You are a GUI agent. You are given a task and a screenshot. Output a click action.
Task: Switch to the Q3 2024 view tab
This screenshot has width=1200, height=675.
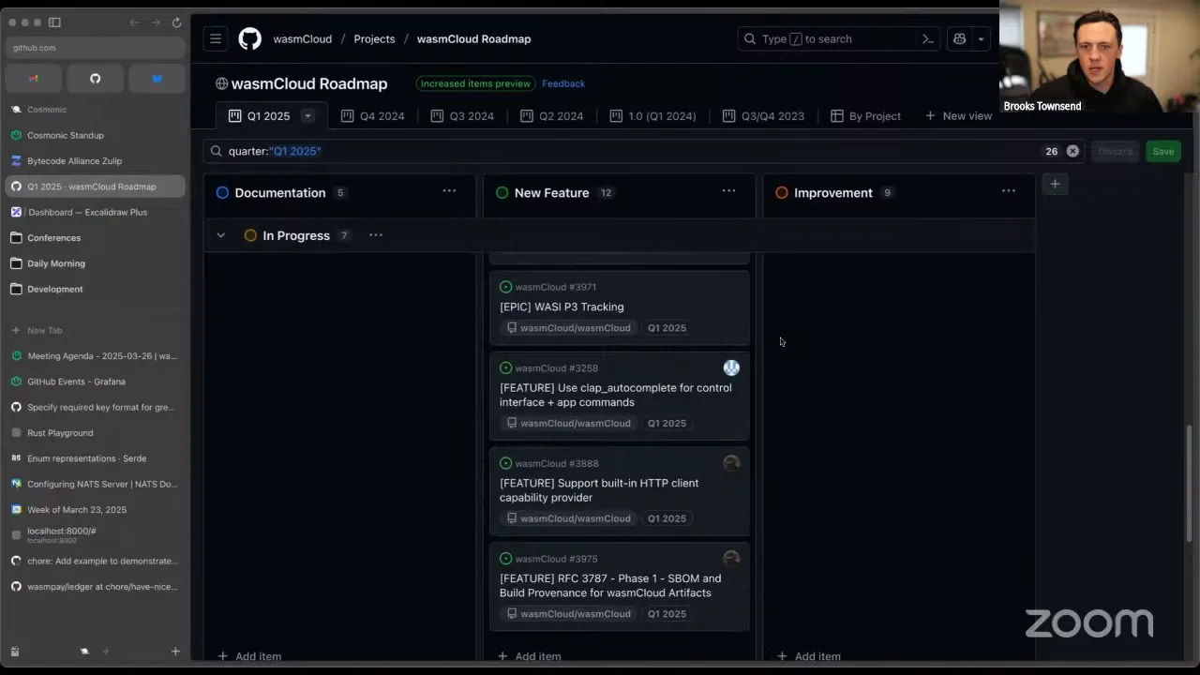click(x=462, y=116)
